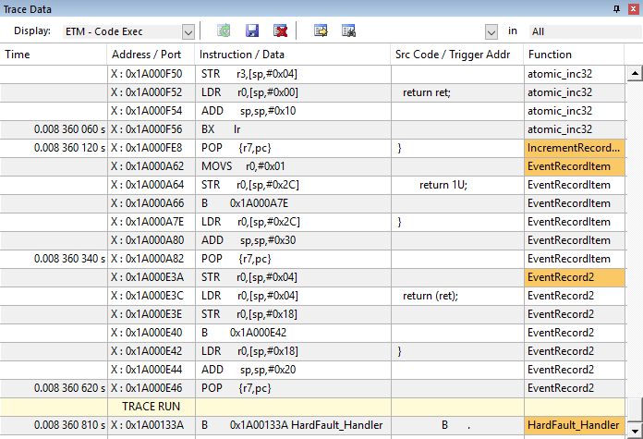This screenshot has width=643, height=439.
Task: Click source code 'return 1U;'
Action: 443,185
